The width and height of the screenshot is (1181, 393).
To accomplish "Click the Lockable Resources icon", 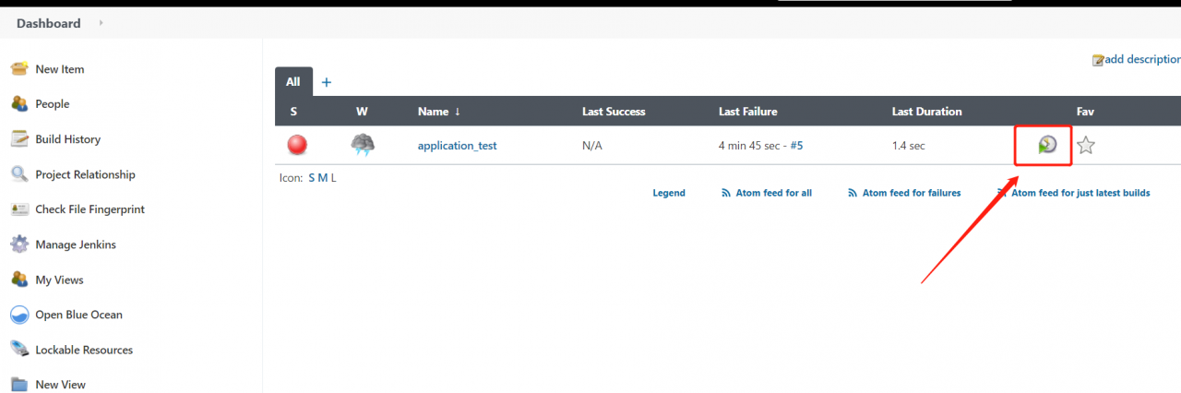I will [18, 350].
